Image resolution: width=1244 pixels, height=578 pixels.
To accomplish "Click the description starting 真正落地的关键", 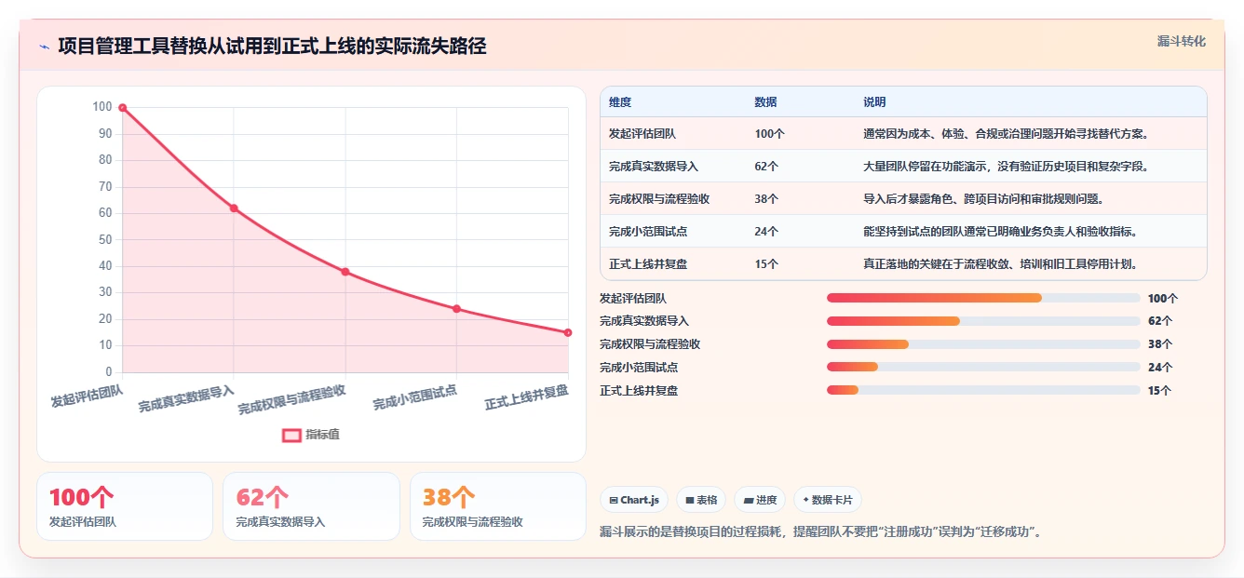I will [x=1001, y=264].
